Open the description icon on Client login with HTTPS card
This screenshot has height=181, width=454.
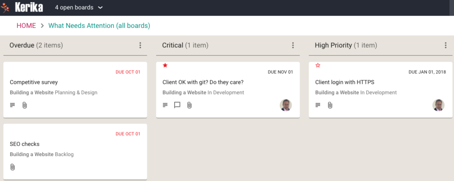point(317,105)
